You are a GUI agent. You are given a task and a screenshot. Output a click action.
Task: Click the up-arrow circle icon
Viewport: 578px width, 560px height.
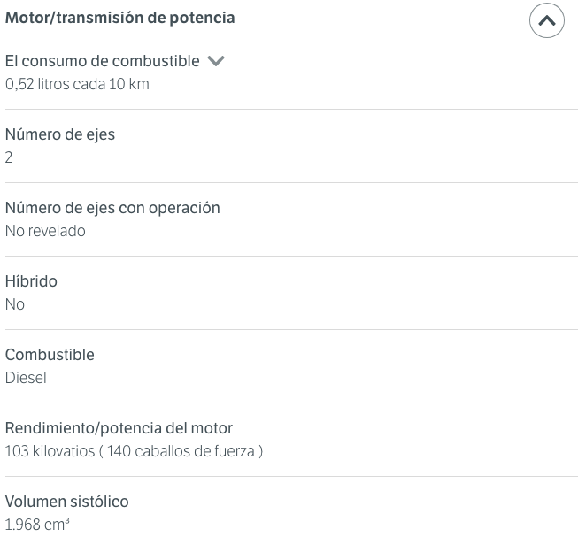tap(547, 20)
